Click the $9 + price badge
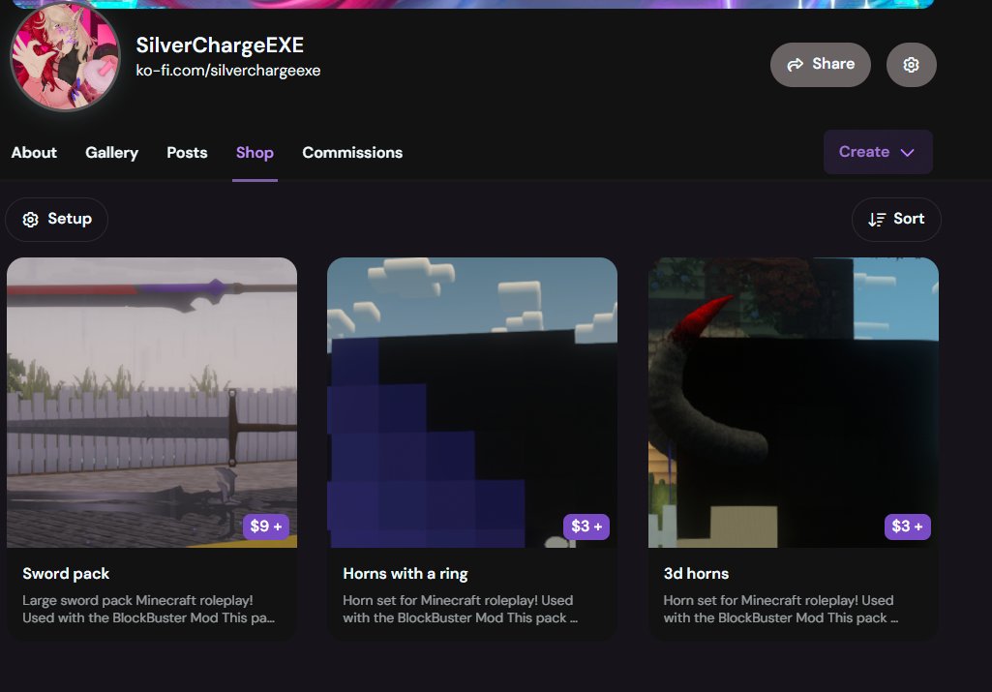 [266, 527]
